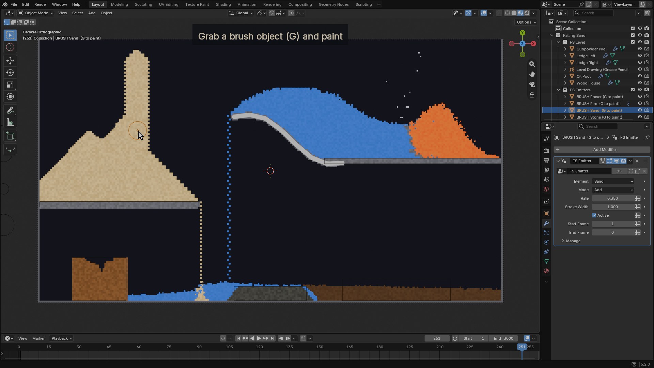Open the Marker menu in timeline
The width and height of the screenshot is (654, 368).
click(x=38, y=338)
